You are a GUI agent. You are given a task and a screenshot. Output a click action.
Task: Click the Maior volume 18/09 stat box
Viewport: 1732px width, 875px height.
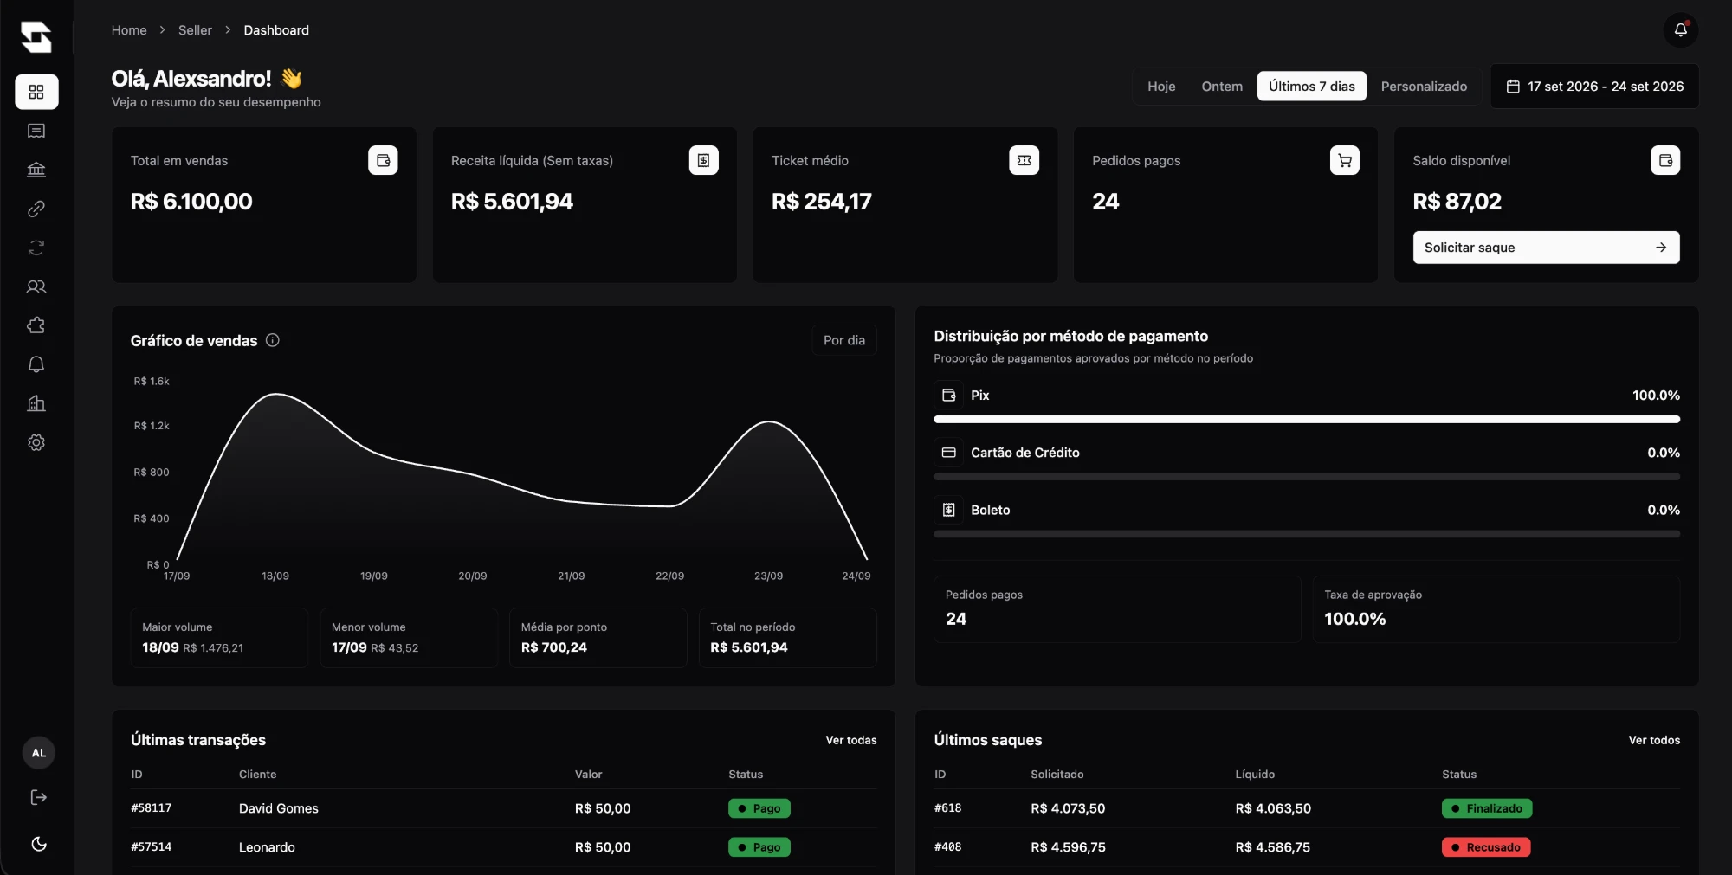pos(219,638)
